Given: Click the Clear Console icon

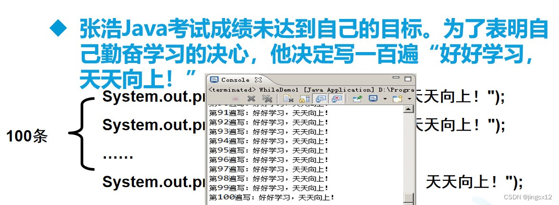Looking at the screenshot, I should point(288,99).
